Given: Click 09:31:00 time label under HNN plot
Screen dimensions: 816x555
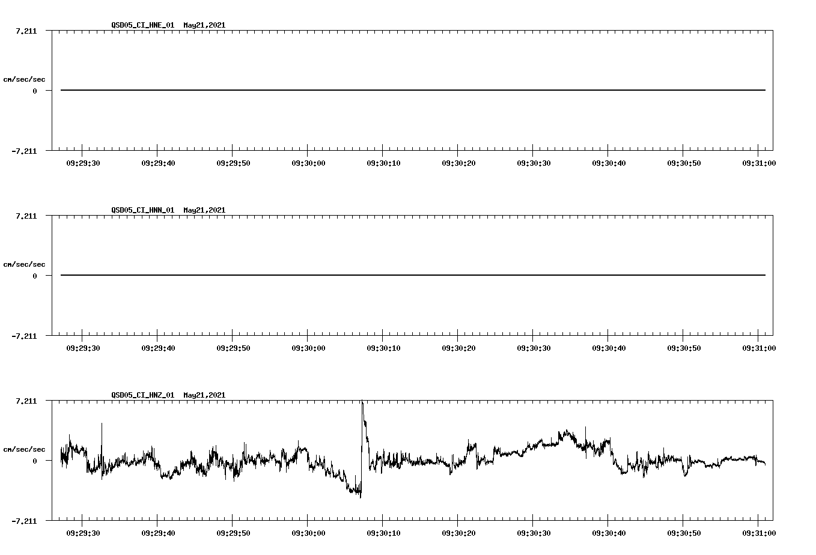Looking at the screenshot, I should point(759,348).
